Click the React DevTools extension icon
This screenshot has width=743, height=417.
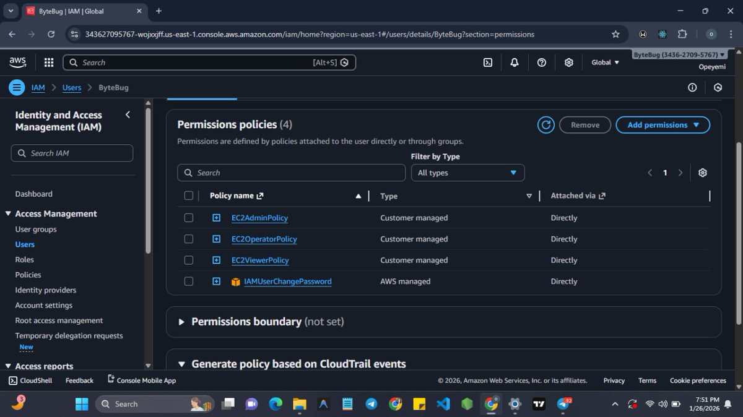click(663, 34)
